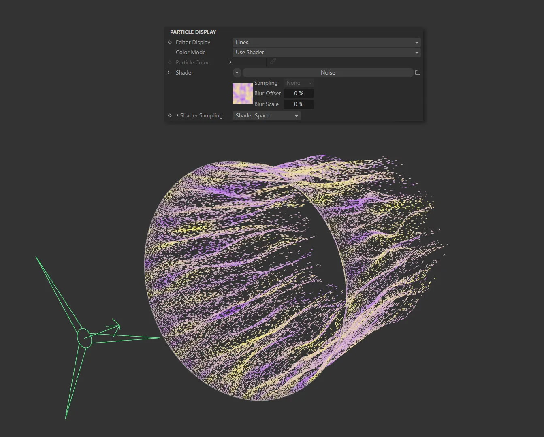Select the empty Particle Color swatch

point(250,62)
